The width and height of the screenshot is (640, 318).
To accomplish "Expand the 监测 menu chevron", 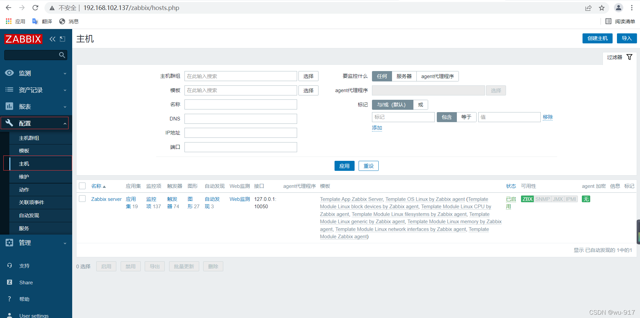I will click(x=65, y=73).
